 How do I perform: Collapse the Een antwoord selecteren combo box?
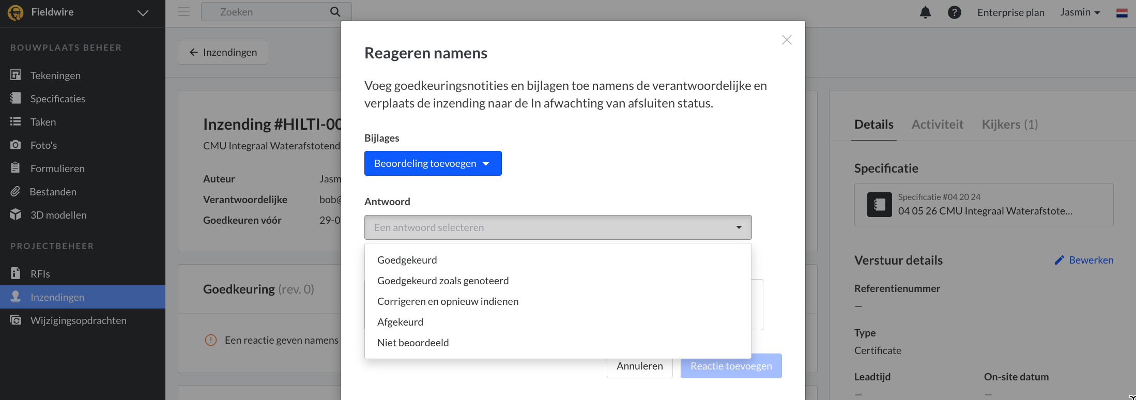pyautogui.click(x=558, y=227)
